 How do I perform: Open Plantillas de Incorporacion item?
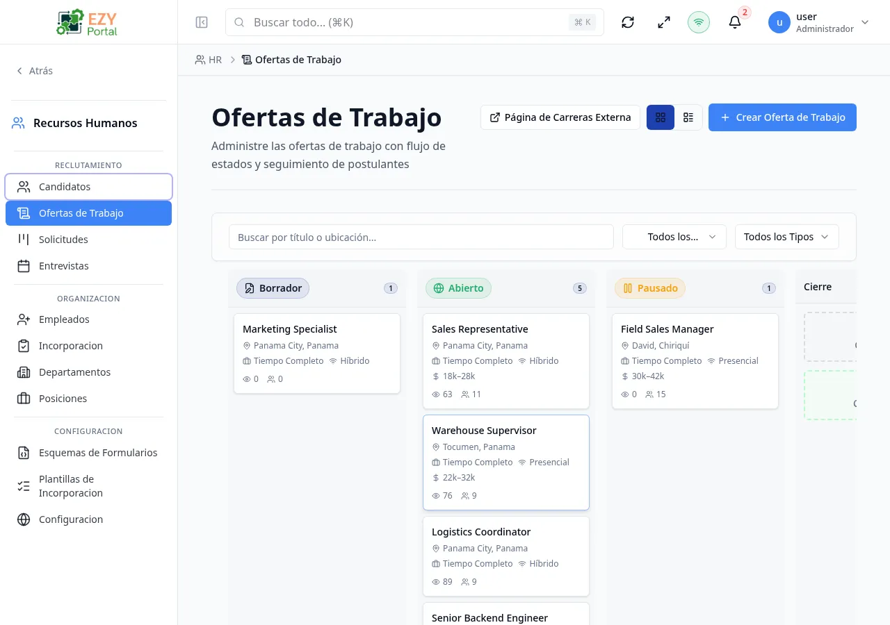(88, 486)
